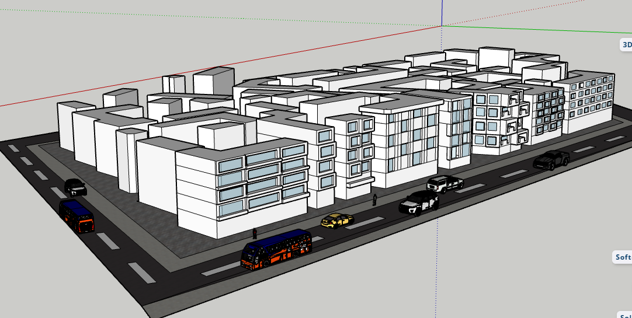Click the 3D panel label at top right
The width and height of the screenshot is (632, 318).
tap(626, 44)
